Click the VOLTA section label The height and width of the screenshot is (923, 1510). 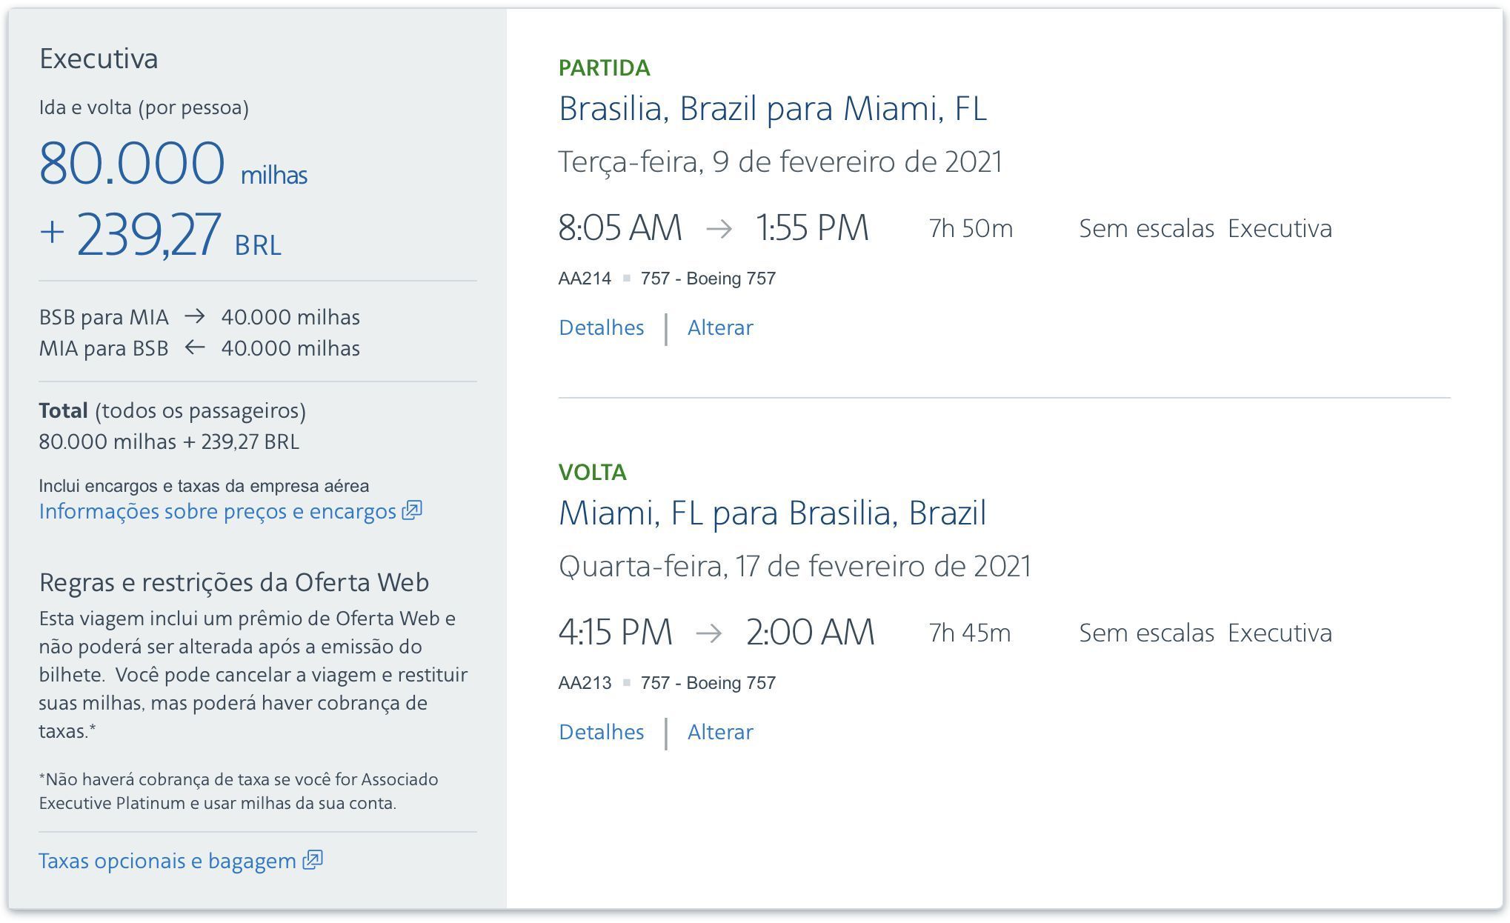tap(593, 473)
